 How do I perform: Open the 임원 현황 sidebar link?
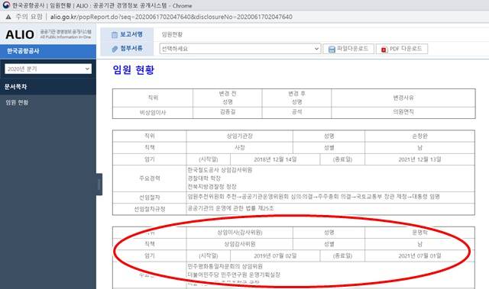pyautogui.click(x=17, y=102)
